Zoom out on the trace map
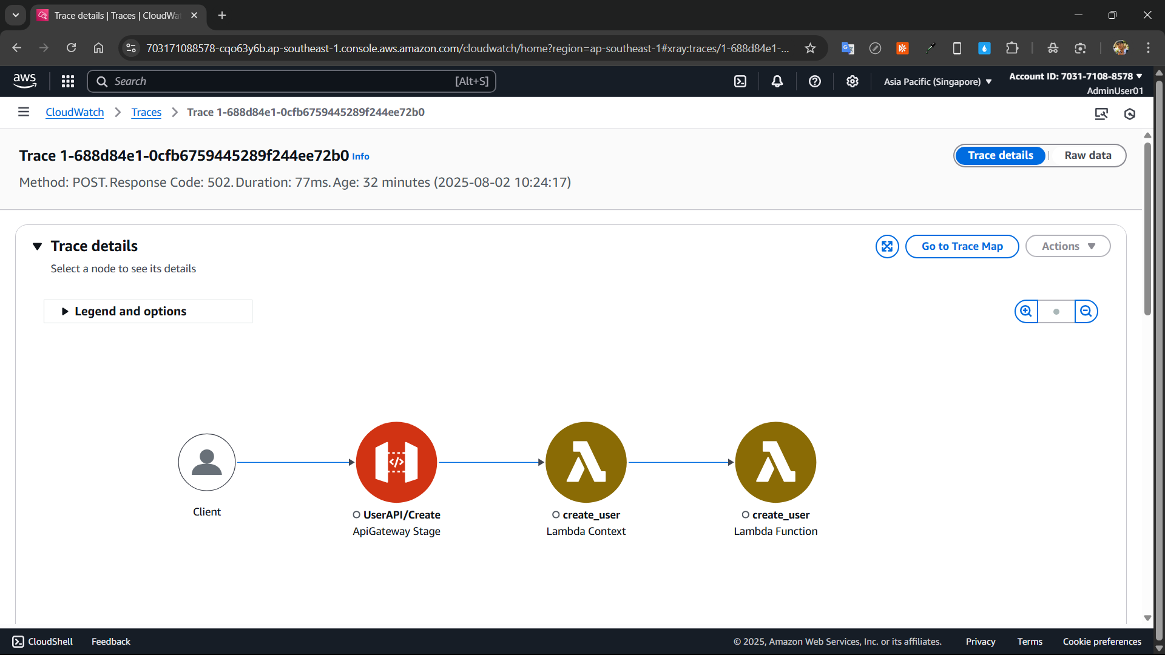1165x655 pixels. (x=1086, y=311)
